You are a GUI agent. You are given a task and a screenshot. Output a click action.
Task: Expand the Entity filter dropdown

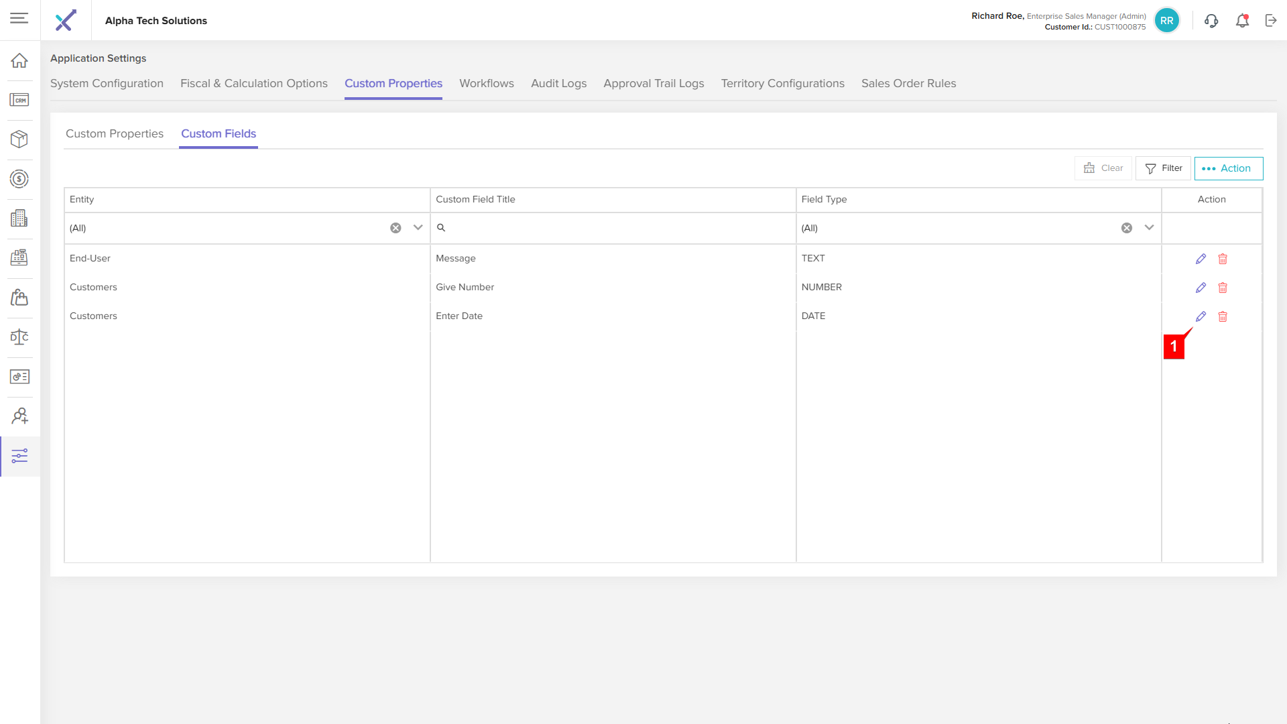click(418, 228)
